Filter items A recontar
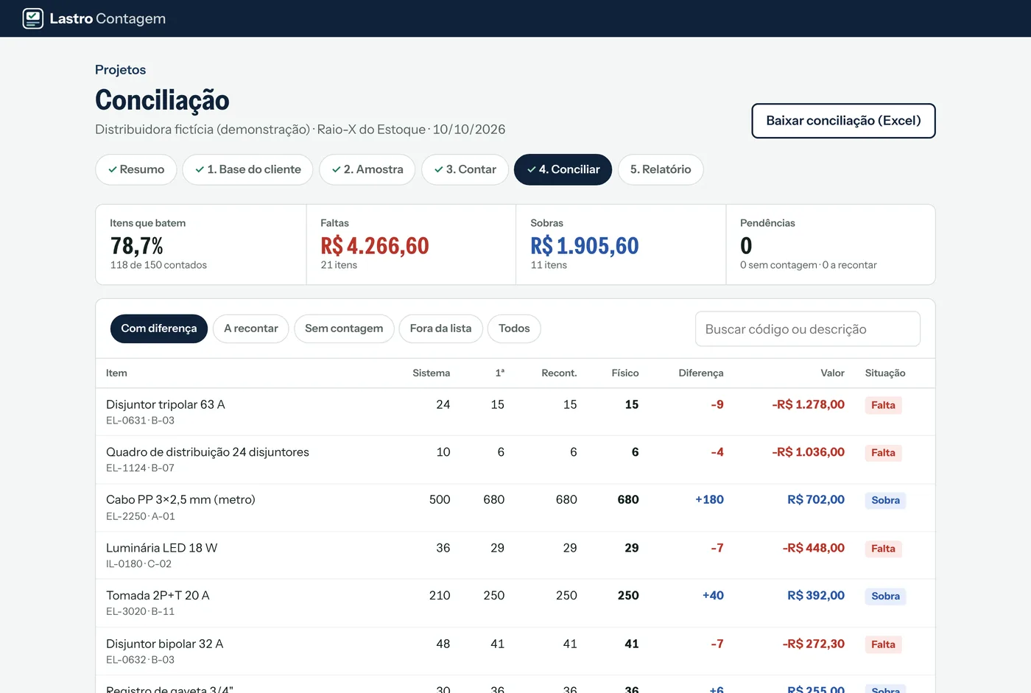The width and height of the screenshot is (1031, 693). pos(251,328)
